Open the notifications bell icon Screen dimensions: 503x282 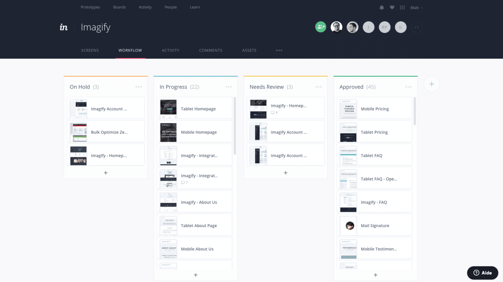[381, 8]
